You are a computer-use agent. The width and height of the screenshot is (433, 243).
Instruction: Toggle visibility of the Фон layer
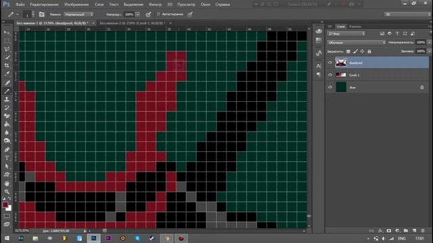pos(330,87)
